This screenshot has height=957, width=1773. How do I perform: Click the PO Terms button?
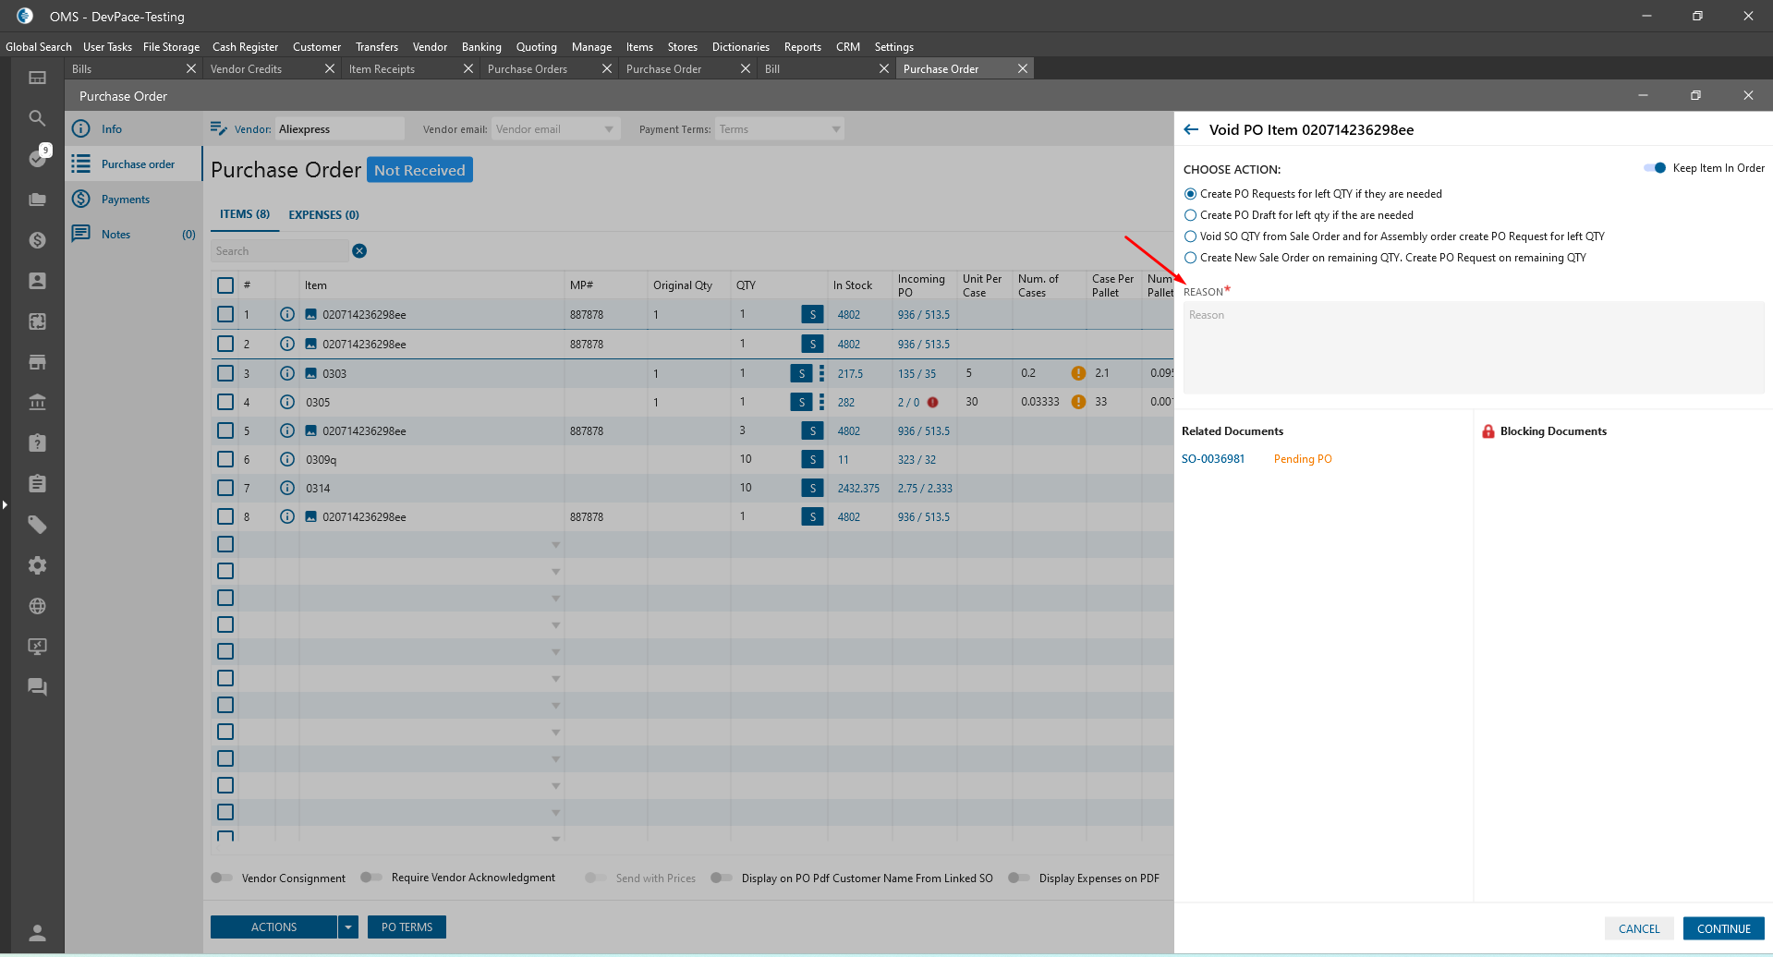[x=407, y=927]
